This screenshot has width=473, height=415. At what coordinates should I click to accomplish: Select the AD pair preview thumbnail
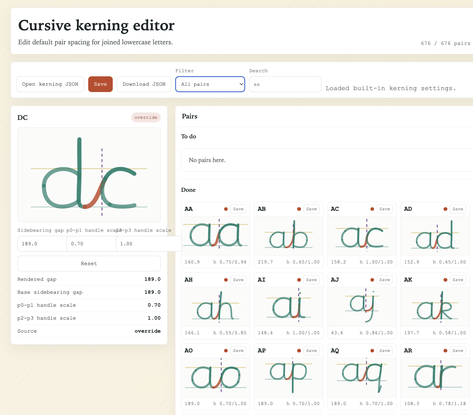pyautogui.click(x=435, y=236)
